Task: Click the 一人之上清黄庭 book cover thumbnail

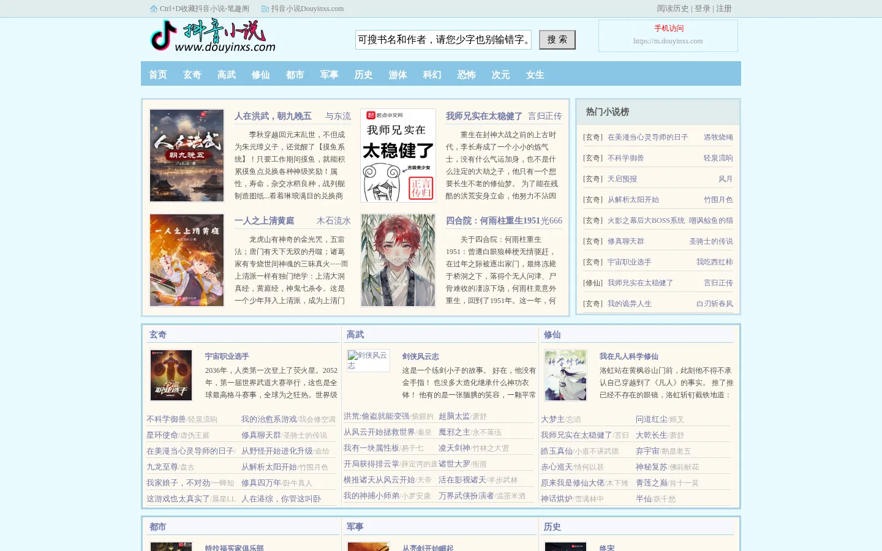Action: (187, 260)
